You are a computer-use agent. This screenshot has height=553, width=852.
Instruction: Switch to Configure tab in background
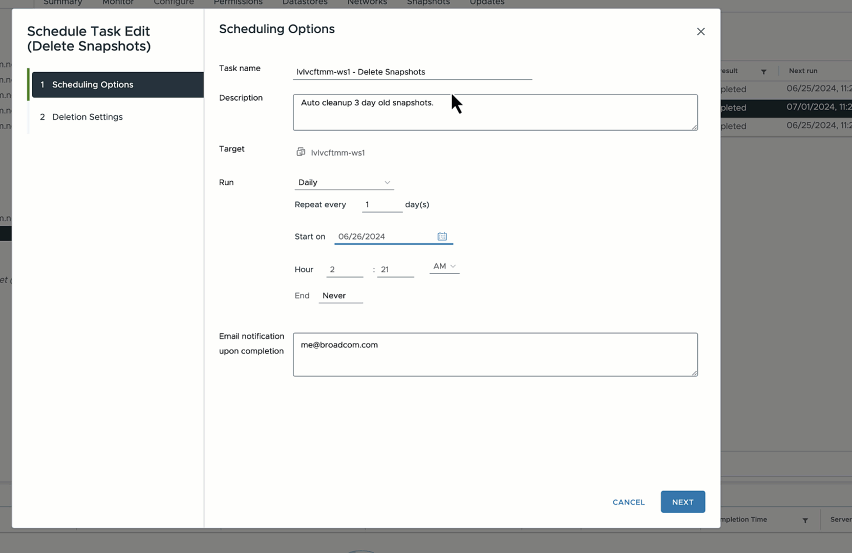pyautogui.click(x=174, y=3)
